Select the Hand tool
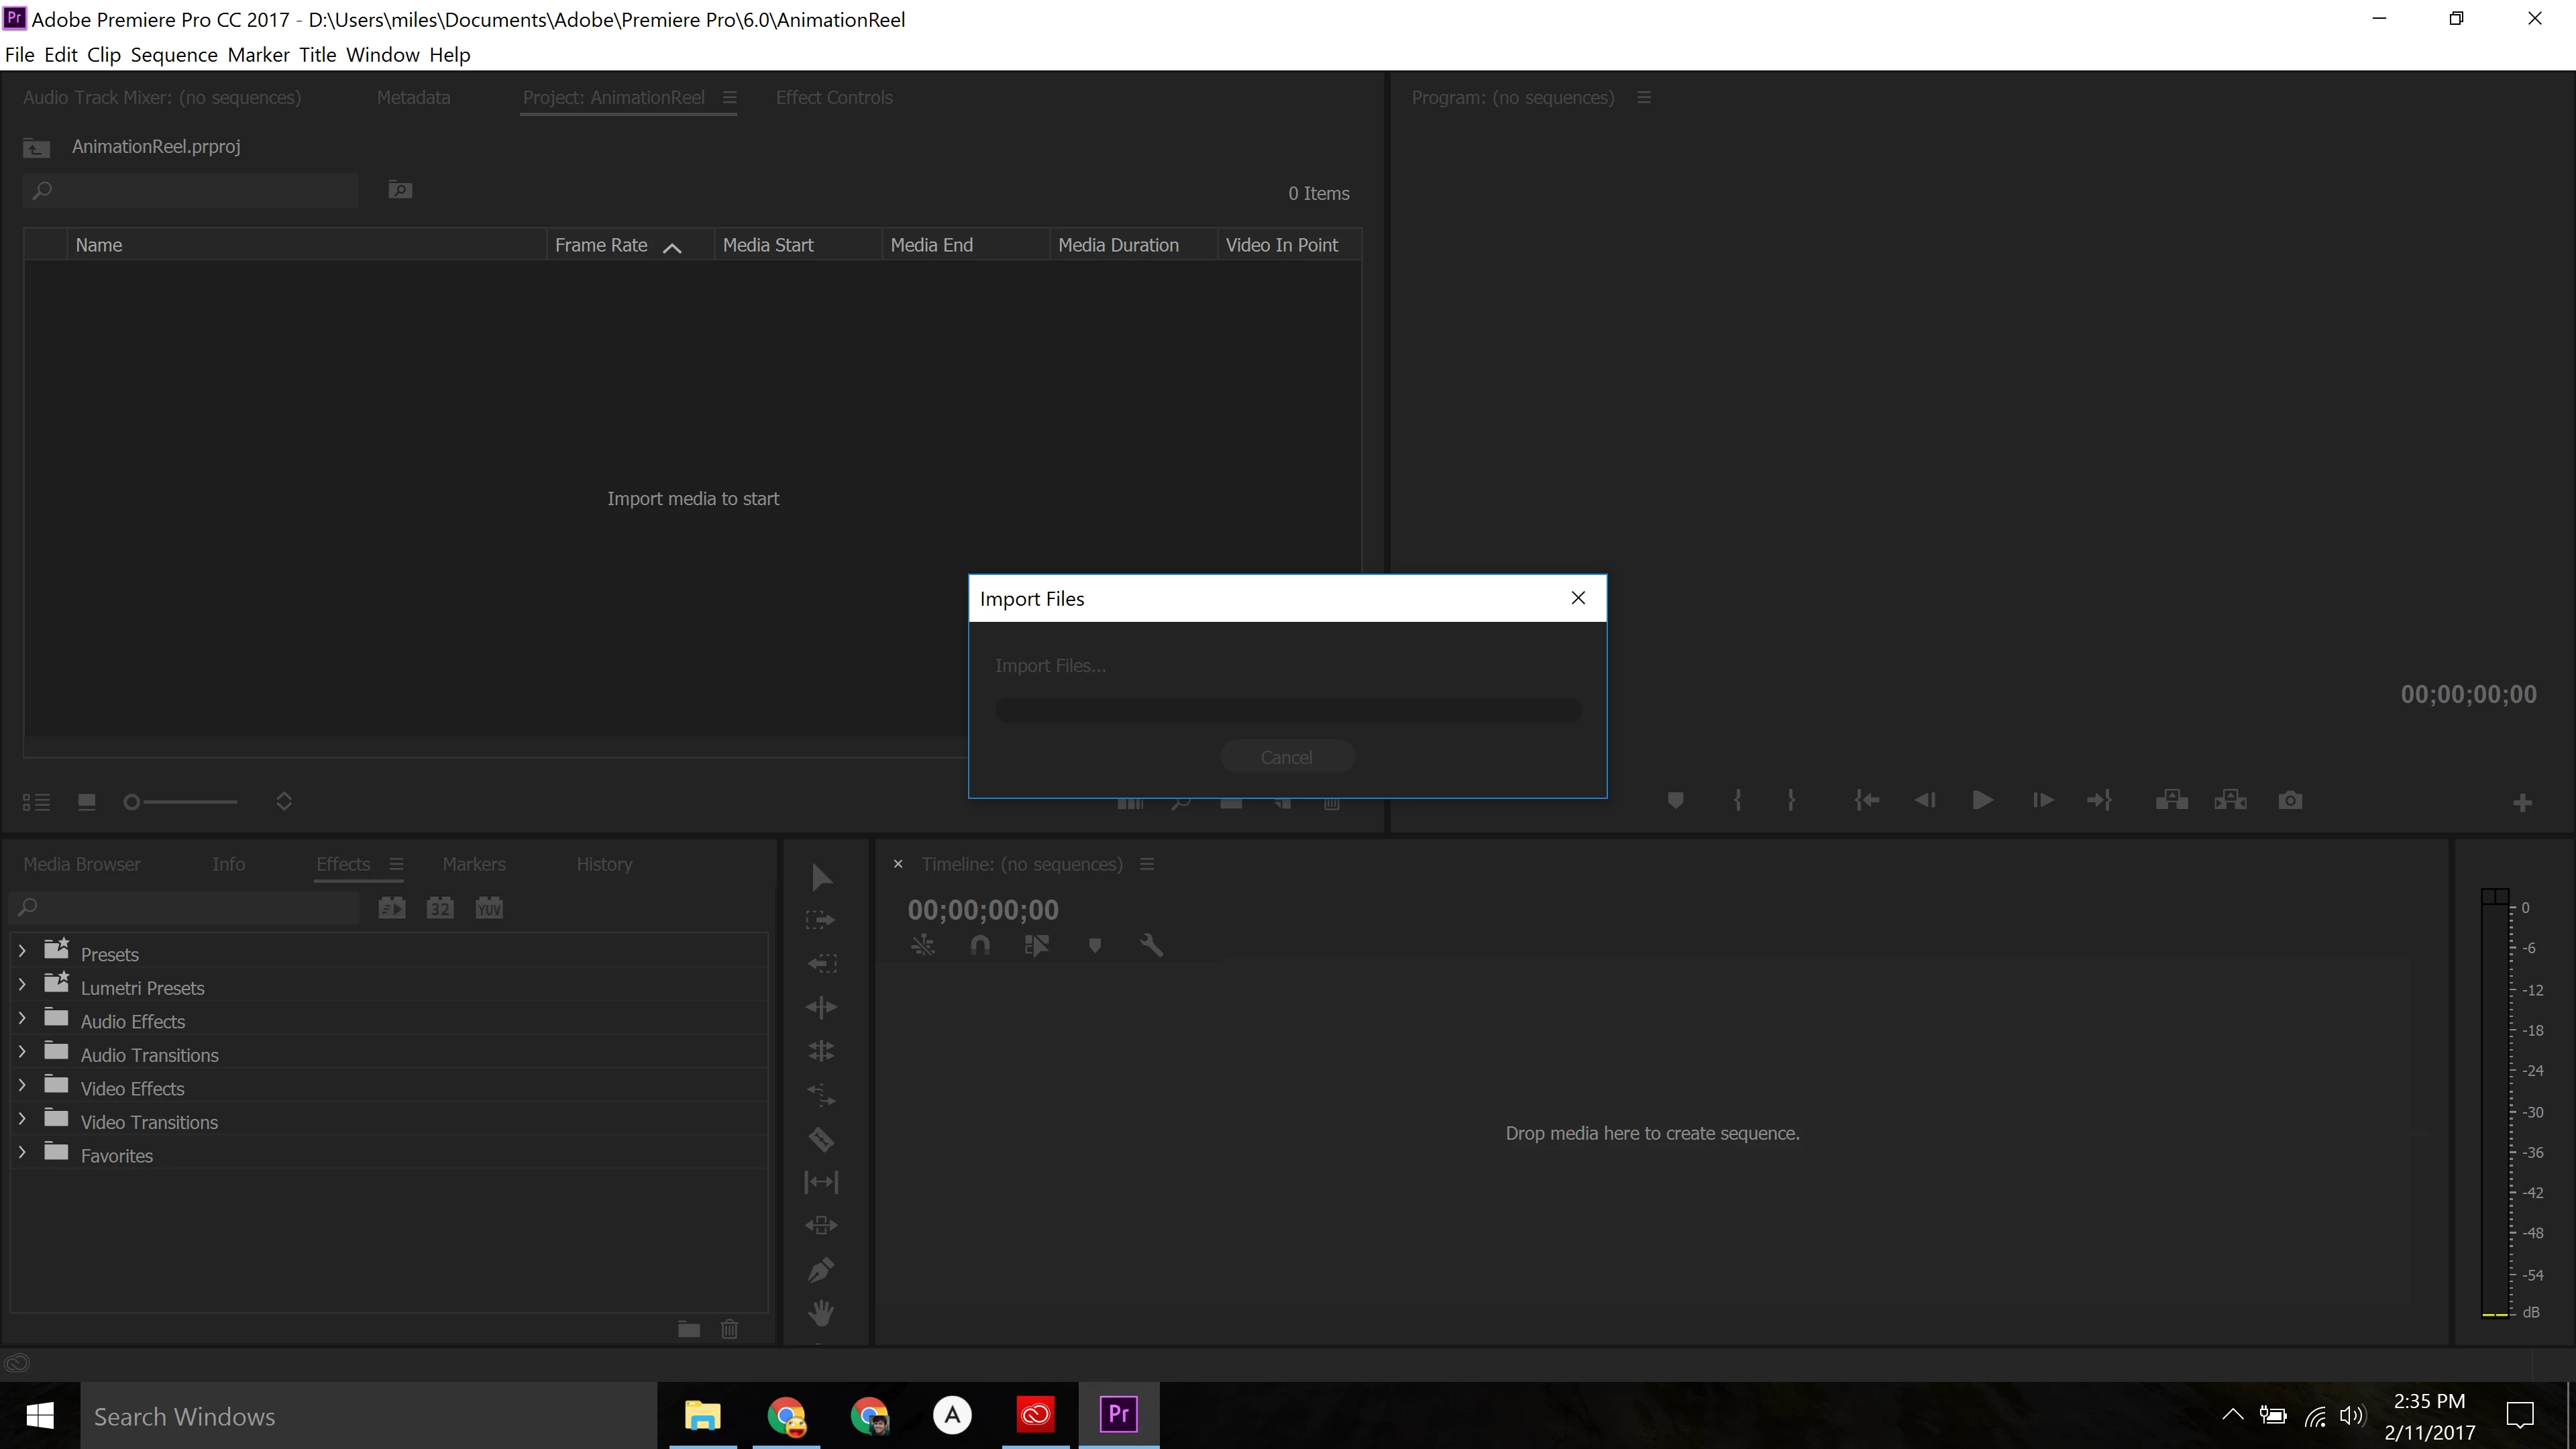 click(x=821, y=1313)
